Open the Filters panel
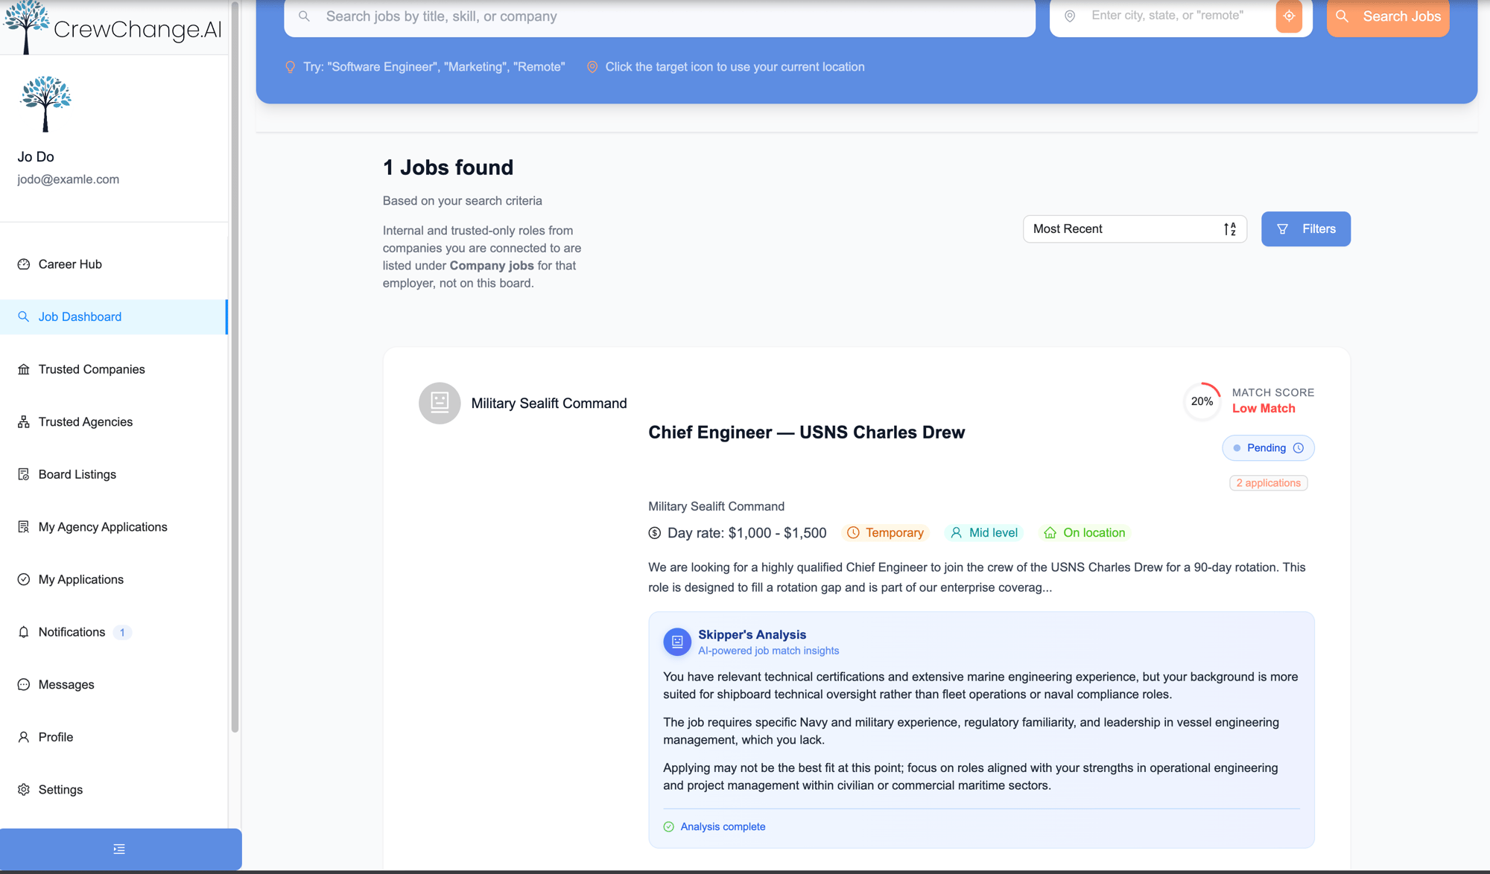This screenshot has width=1490, height=874. pyautogui.click(x=1305, y=229)
